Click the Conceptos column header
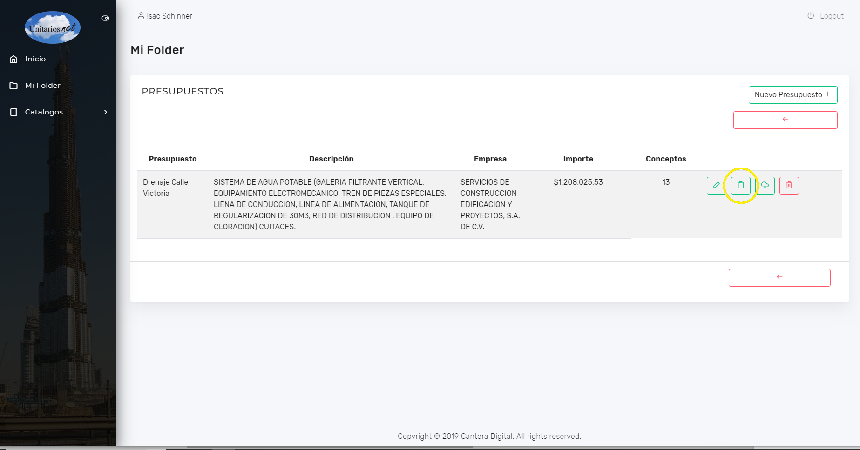The width and height of the screenshot is (860, 450). [666, 159]
